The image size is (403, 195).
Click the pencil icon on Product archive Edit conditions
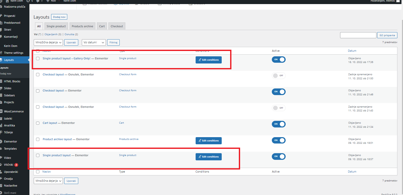[200, 140]
